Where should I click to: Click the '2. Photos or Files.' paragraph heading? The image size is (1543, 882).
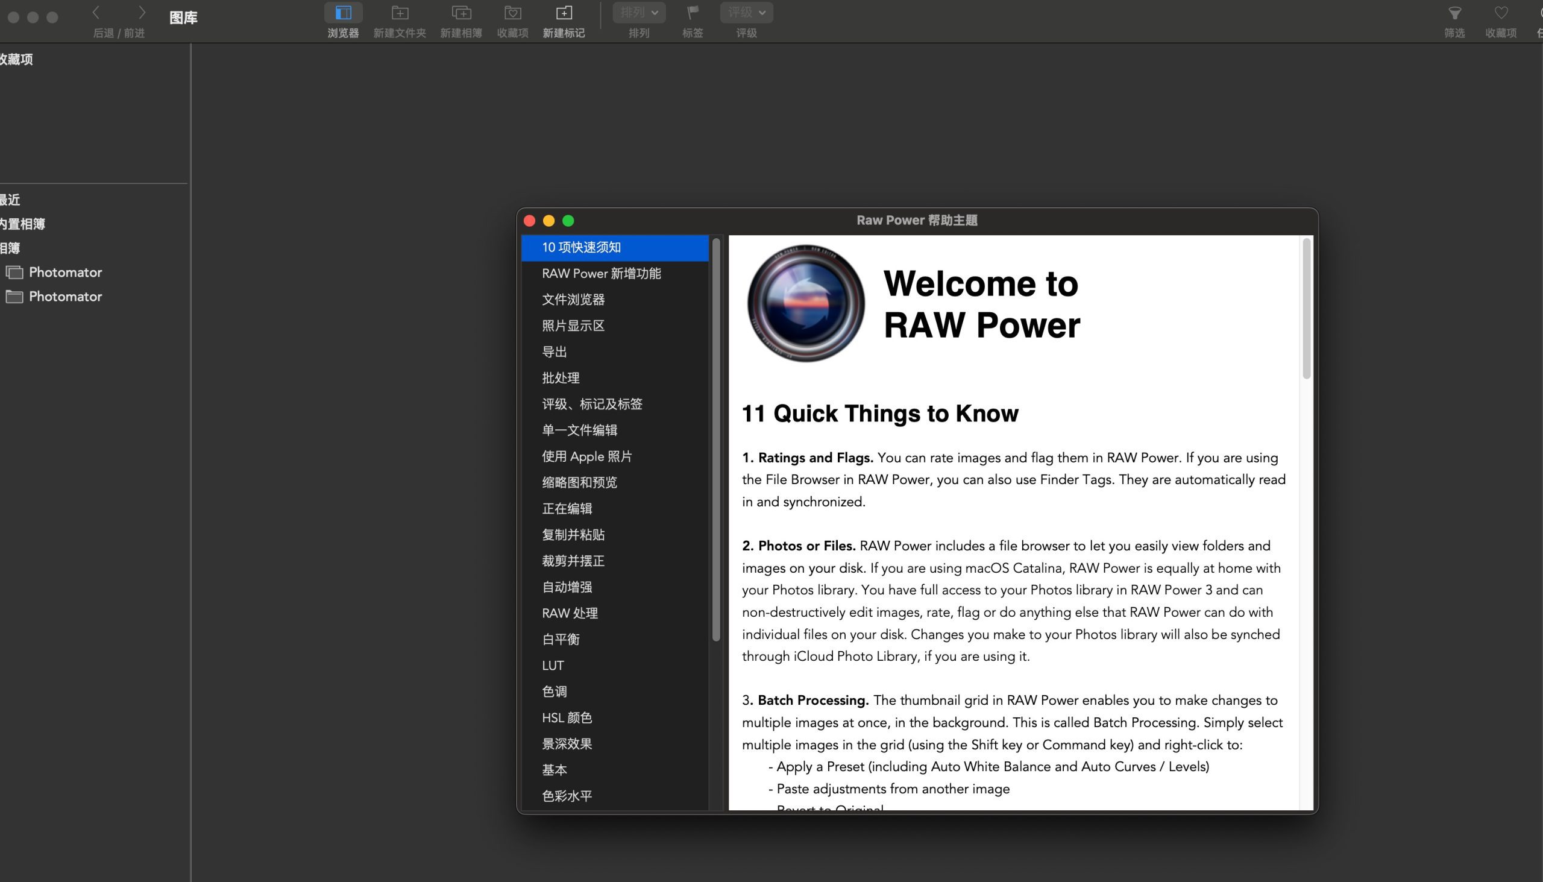click(x=799, y=546)
